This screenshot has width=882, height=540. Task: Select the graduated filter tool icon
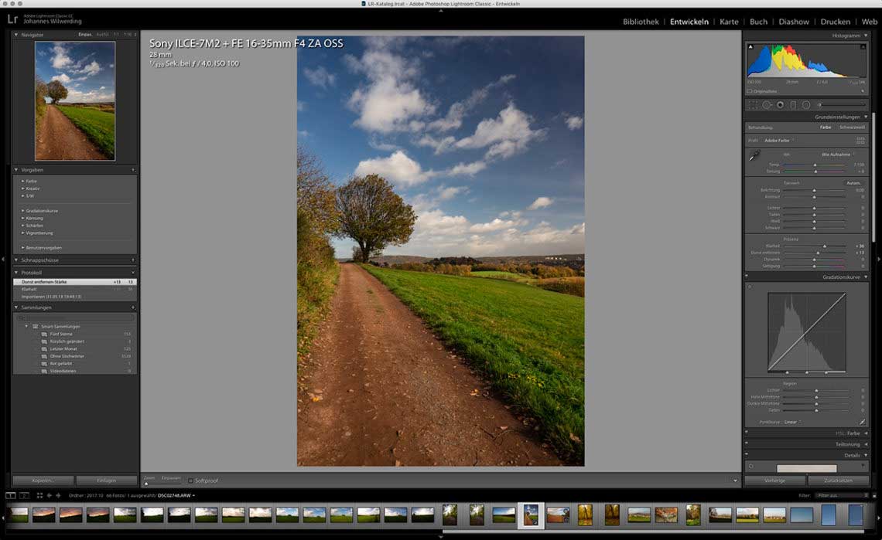coord(793,105)
